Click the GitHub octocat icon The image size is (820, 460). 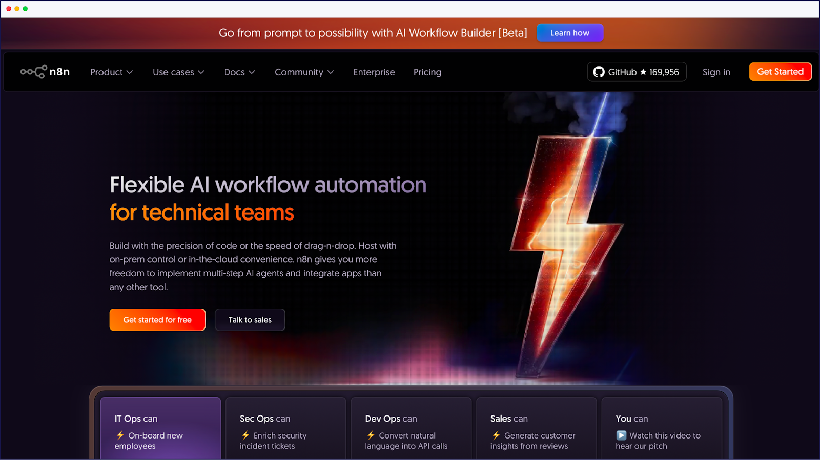[599, 72]
